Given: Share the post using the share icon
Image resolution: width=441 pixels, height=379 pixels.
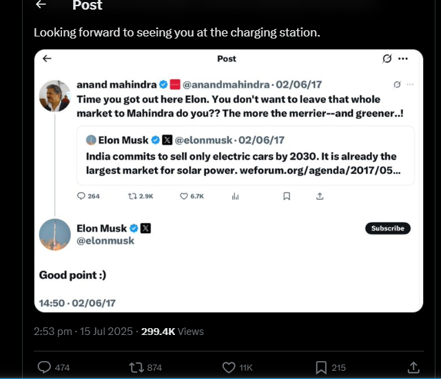Looking at the screenshot, I should [413, 367].
